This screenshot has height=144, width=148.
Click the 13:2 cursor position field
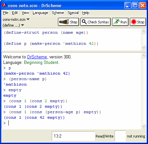click(x=73, y=136)
